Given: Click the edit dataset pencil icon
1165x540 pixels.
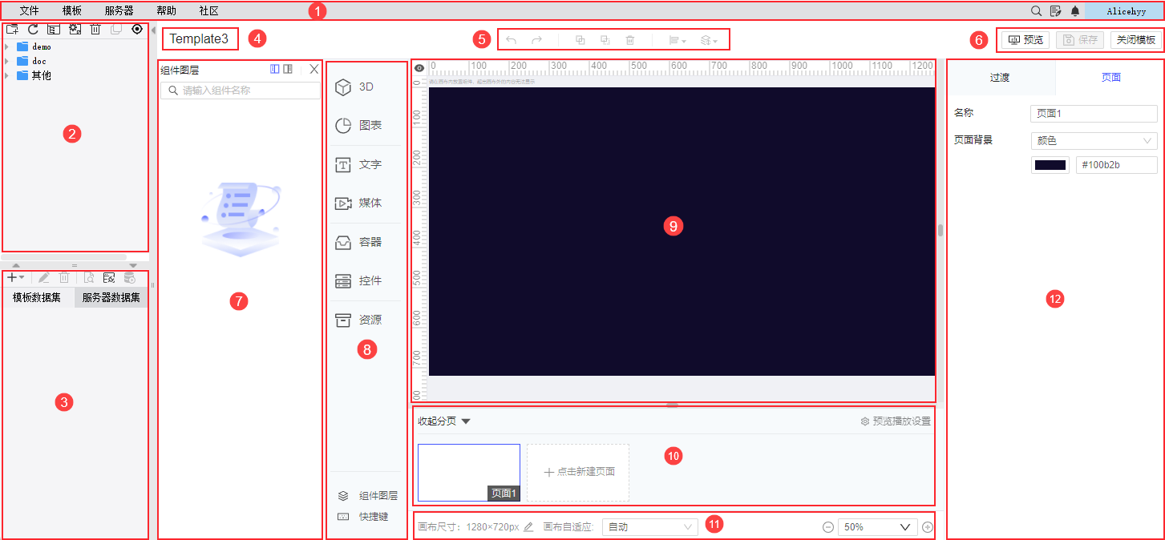Looking at the screenshot, I should pyautogui.click(x=44, y=277).
